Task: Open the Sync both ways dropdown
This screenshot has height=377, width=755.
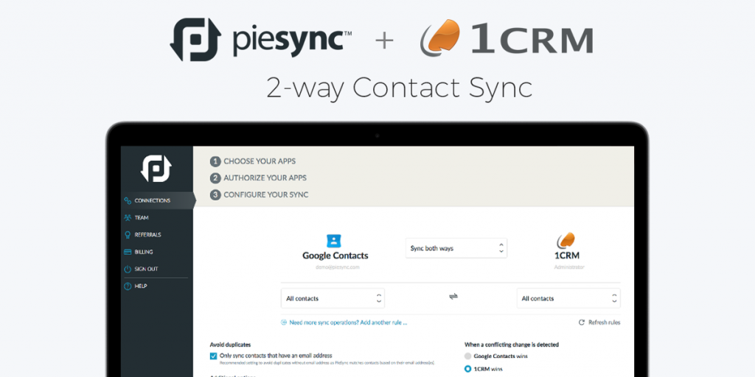Action: coord(456,248)
